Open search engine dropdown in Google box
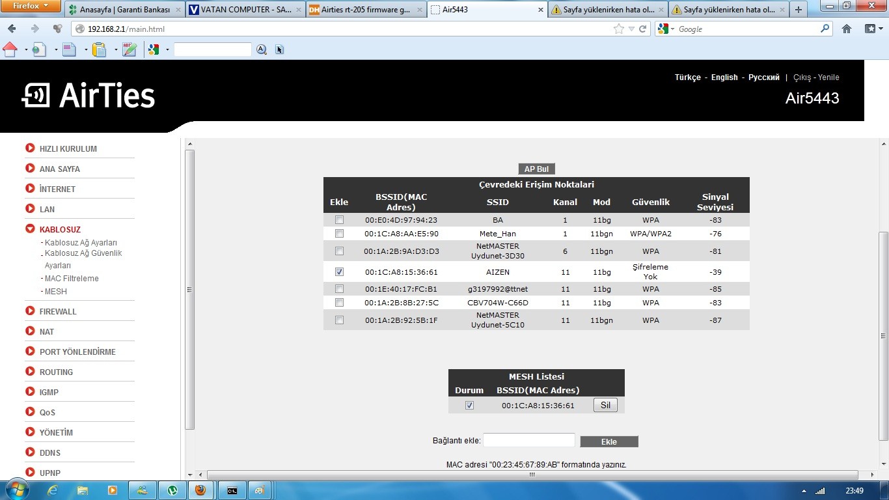This screenshot has width=889, height=500. (x=672, y=29)
